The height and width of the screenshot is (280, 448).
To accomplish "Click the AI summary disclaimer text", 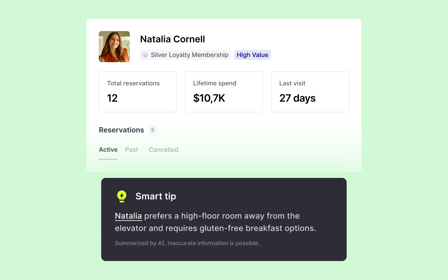I will tap(187, 243).
